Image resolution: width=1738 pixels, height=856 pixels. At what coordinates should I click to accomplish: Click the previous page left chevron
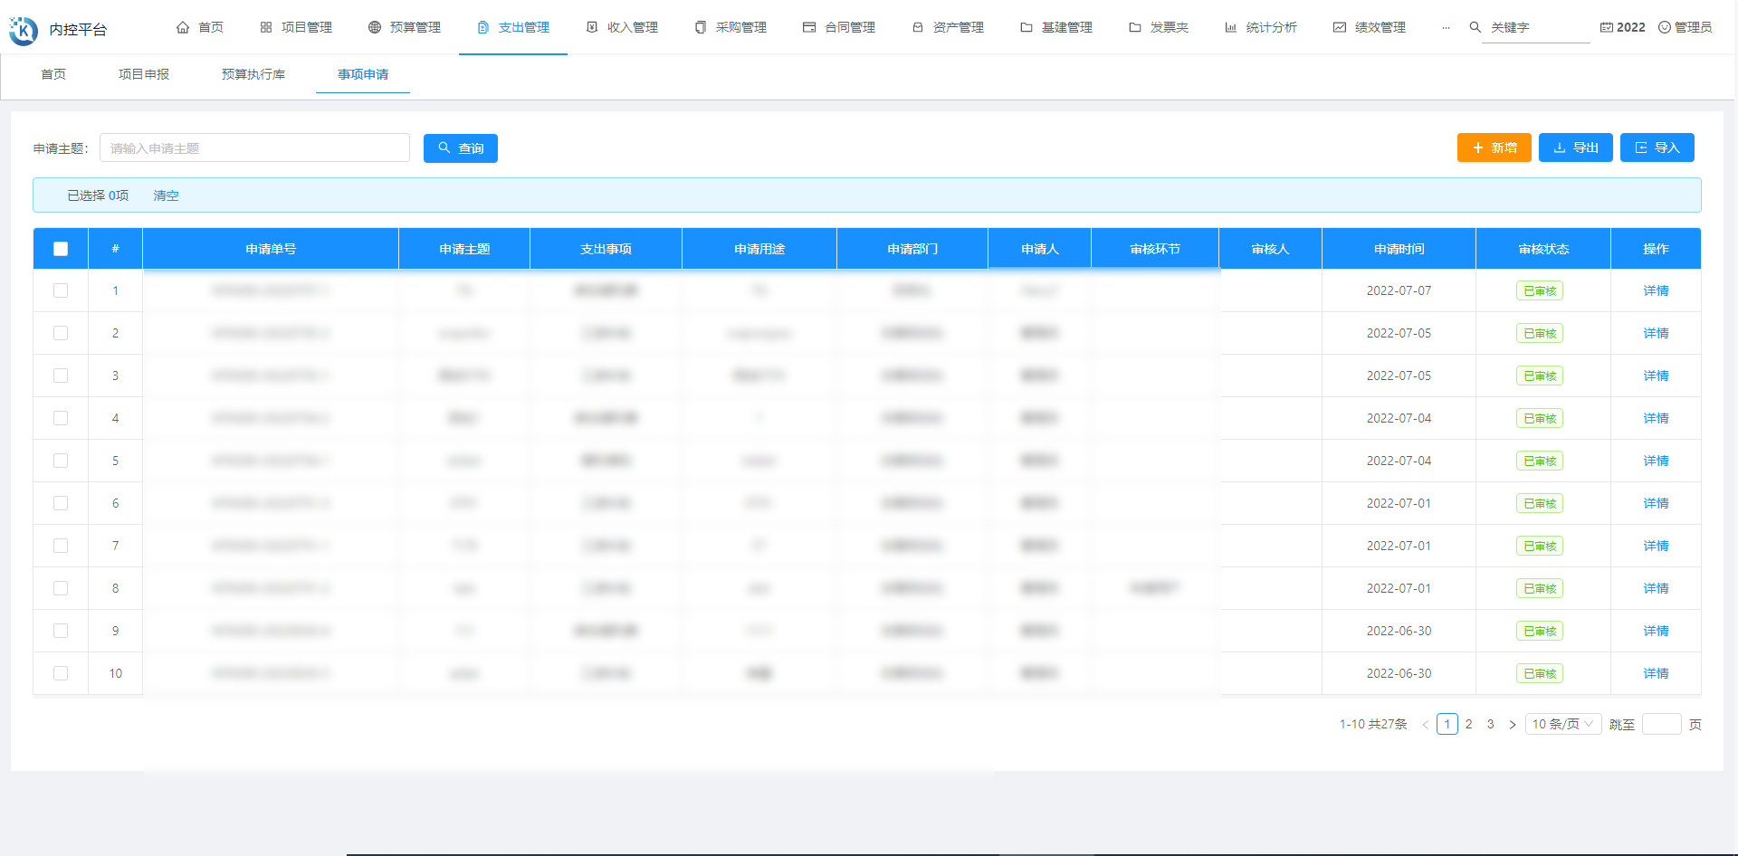pos(1425,724)
